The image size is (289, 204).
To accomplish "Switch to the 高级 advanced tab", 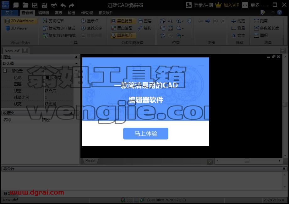I will [59, 13].
